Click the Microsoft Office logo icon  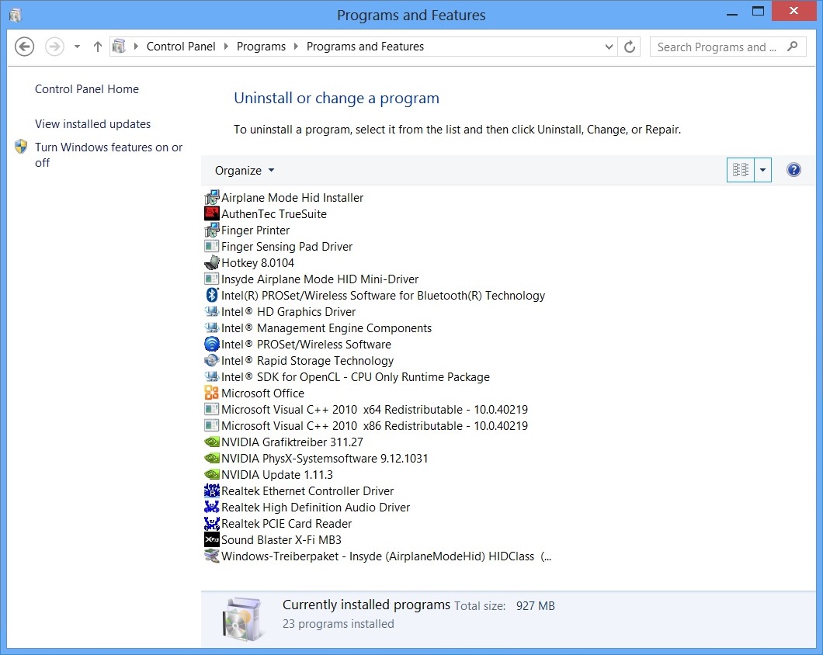(x=211, y=393)
